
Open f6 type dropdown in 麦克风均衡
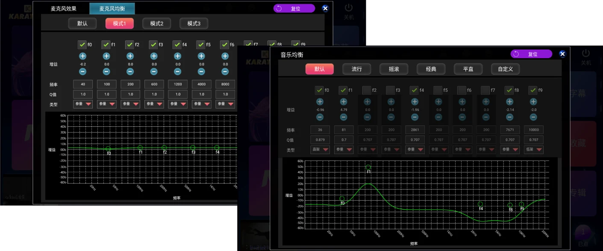[x=225, y=104]
